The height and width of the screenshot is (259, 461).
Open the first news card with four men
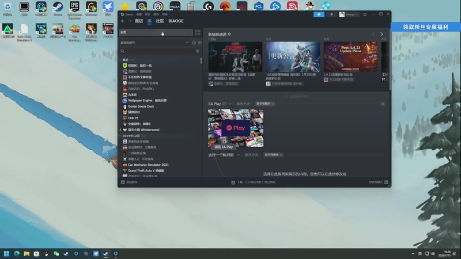(235, 56)
